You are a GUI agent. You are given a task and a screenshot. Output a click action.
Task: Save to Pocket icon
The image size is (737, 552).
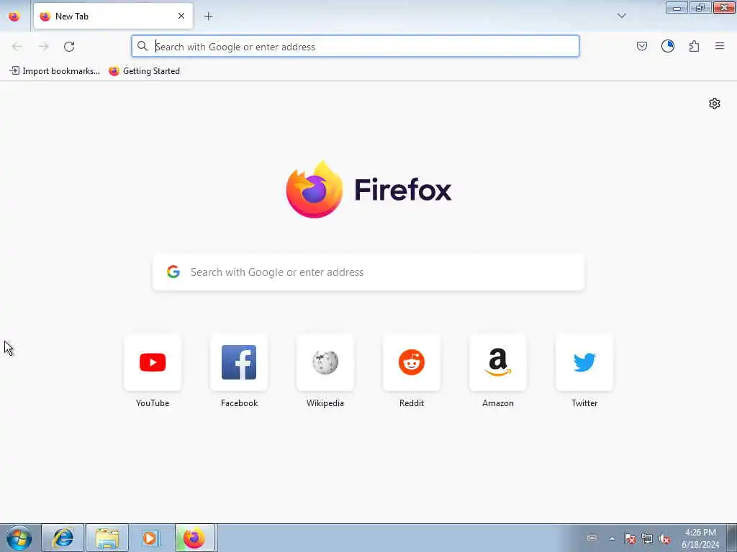click(x=641, y=46)
